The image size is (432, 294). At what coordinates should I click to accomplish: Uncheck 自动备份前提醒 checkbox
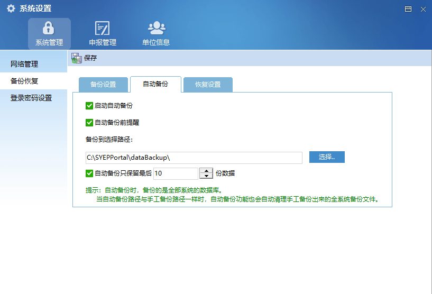[x=89, y=123]
